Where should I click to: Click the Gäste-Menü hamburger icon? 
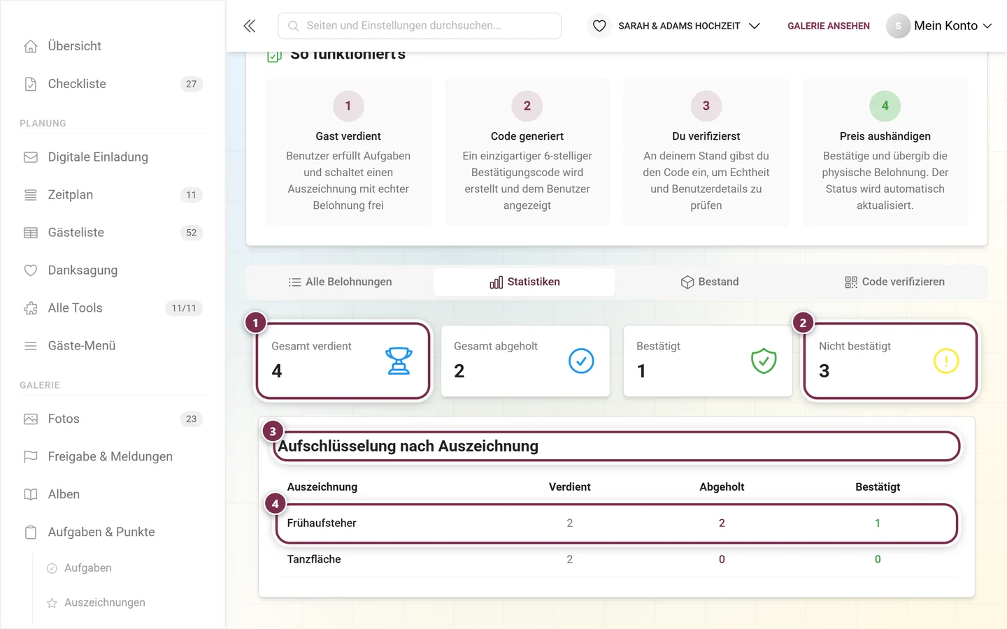point(31,346)
